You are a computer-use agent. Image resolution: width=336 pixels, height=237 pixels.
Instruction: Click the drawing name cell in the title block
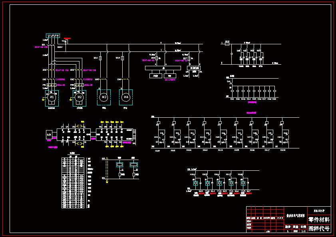tap(295, 215)
